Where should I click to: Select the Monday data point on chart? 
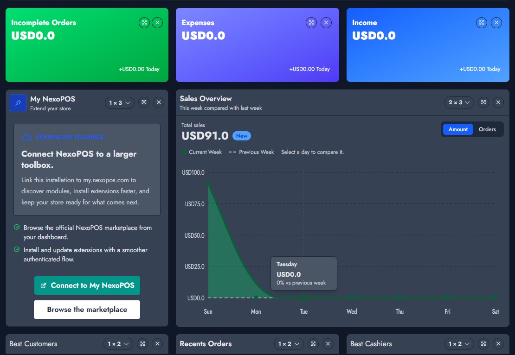tap(256, 298)
